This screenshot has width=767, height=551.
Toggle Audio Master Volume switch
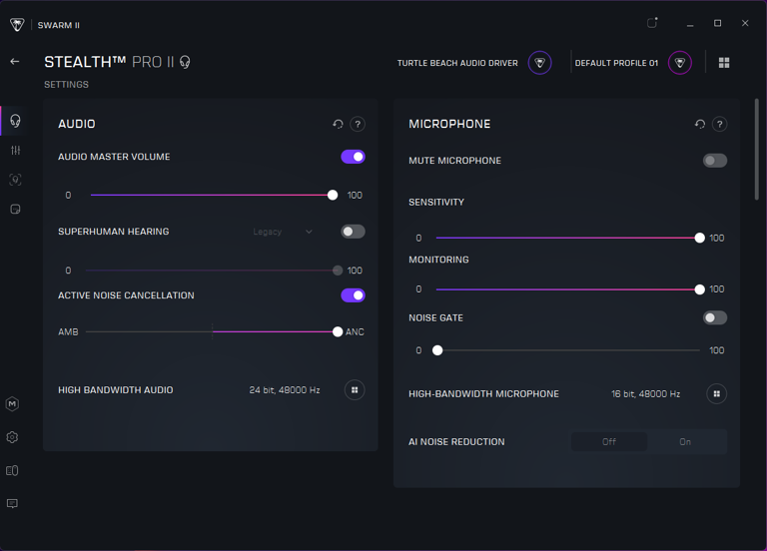click(x=354, y=157)
